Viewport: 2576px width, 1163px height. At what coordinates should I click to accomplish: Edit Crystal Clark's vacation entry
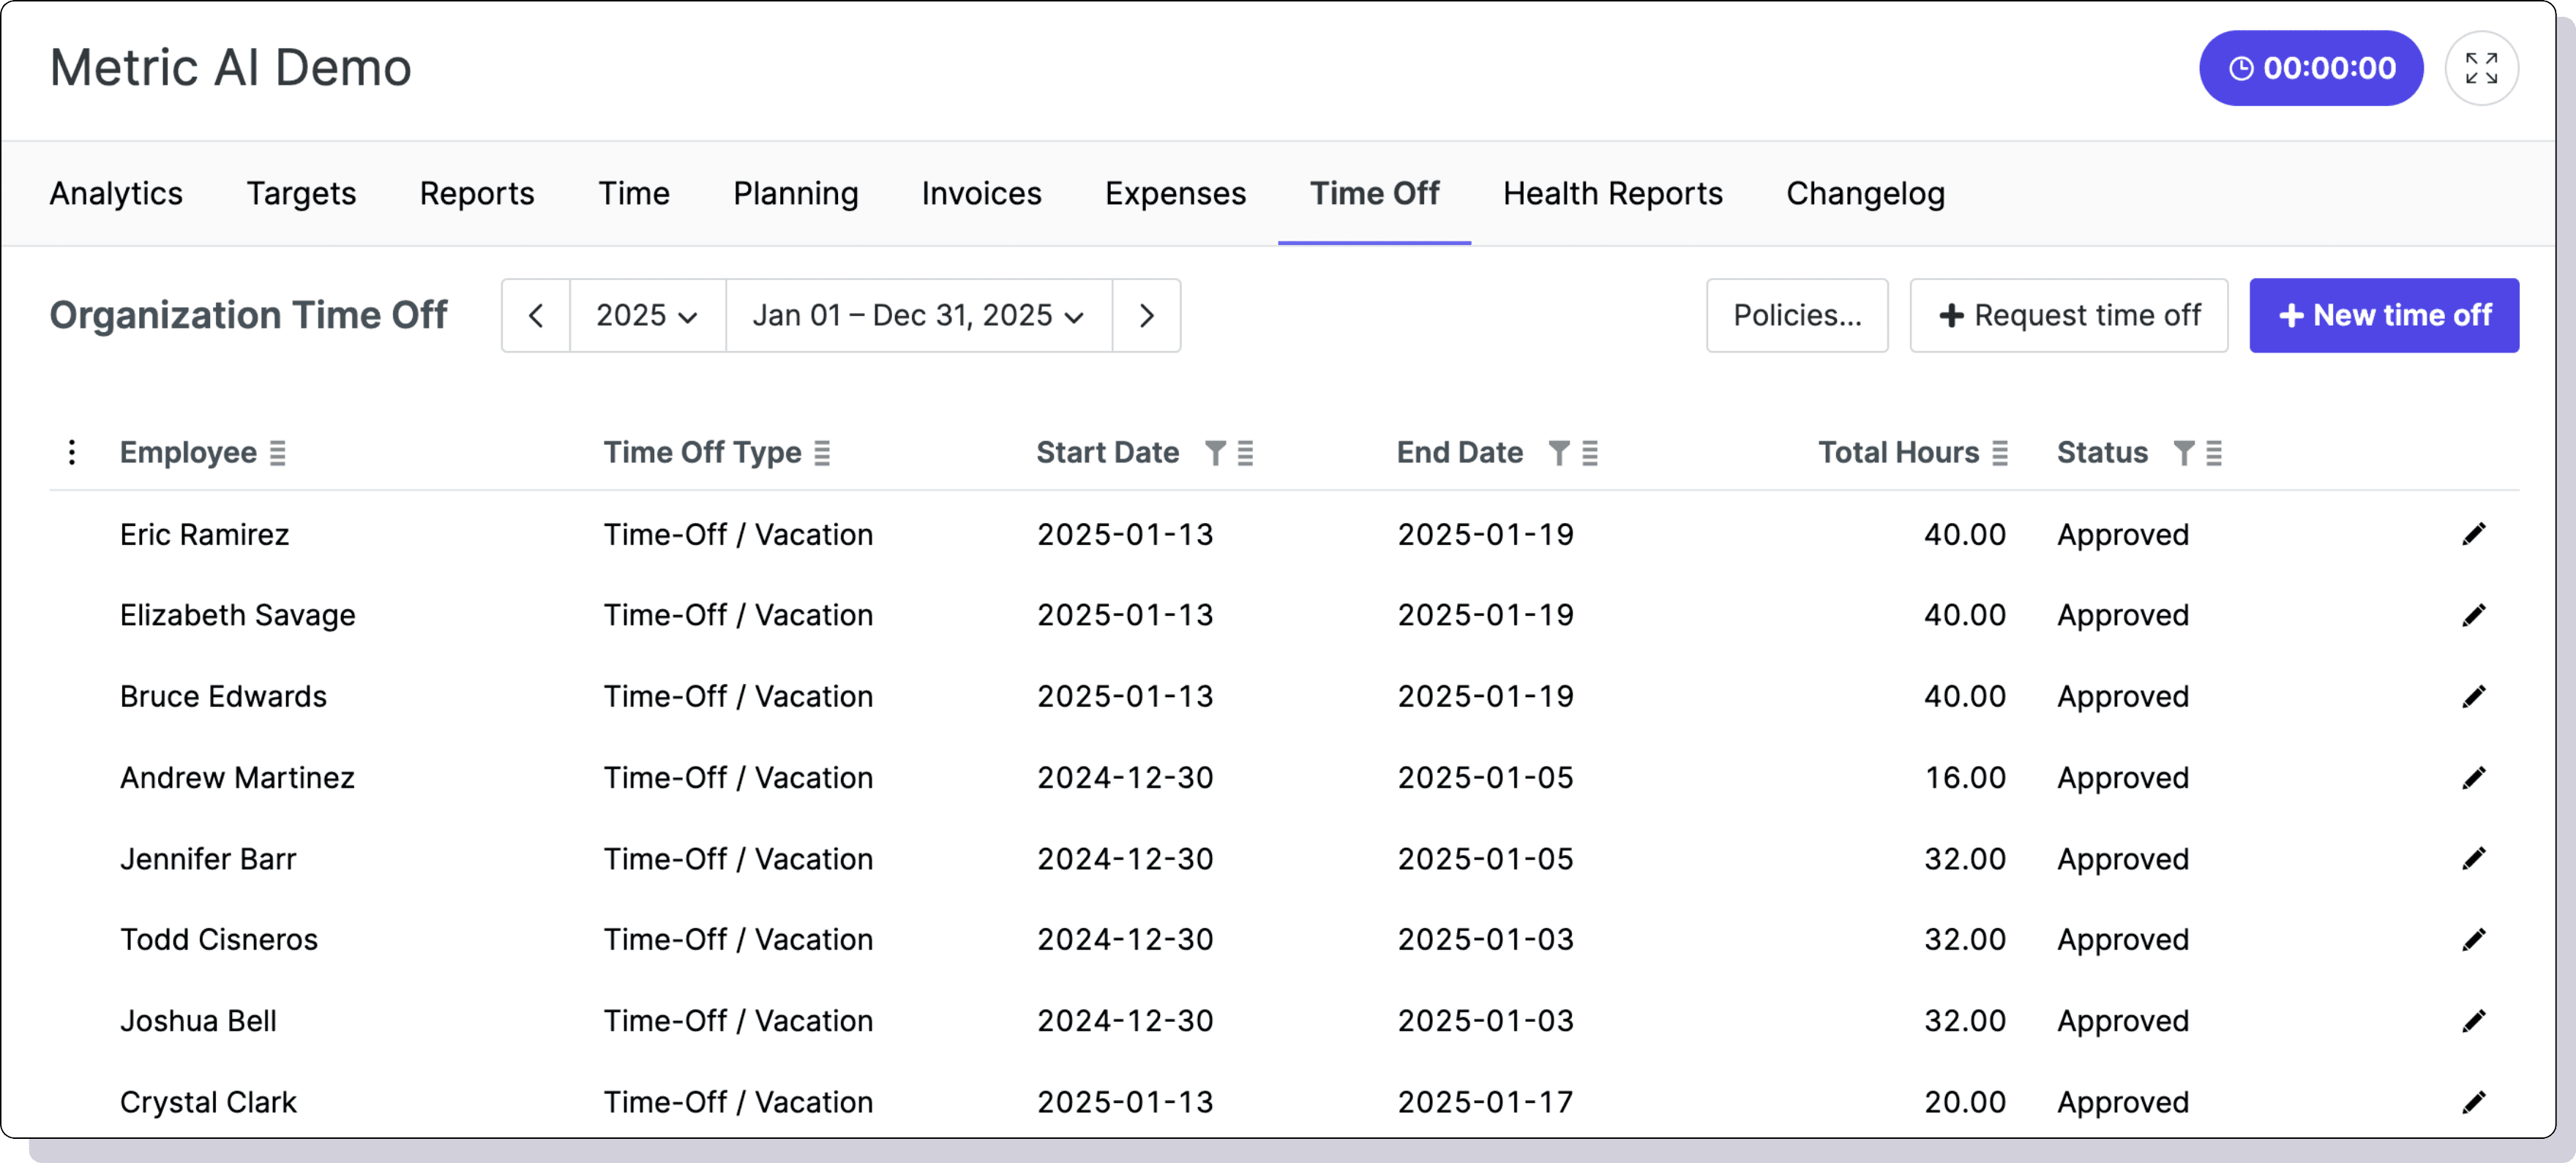click(2476, 1101)
